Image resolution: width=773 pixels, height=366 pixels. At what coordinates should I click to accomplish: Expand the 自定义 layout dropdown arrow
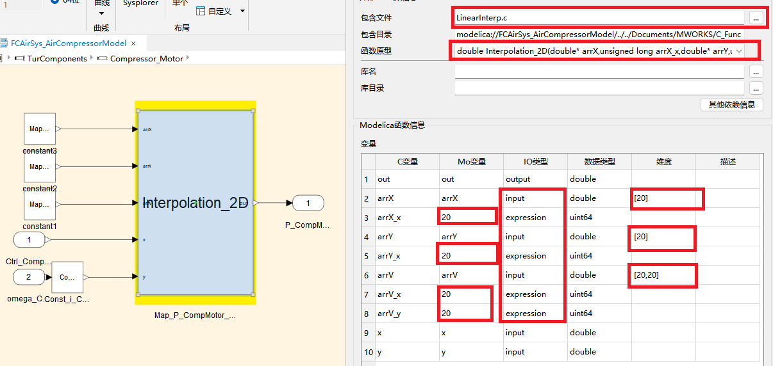tap(242, 12)
